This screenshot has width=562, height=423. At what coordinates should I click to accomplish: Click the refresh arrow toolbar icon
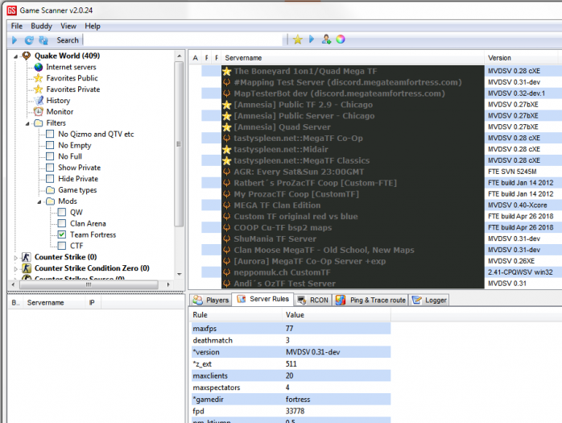pyautogui.click(x=29, y=40)
